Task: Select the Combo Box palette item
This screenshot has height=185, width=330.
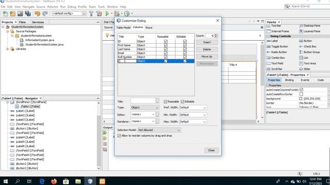Action: coord(276,58)
